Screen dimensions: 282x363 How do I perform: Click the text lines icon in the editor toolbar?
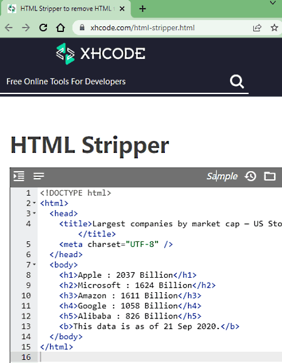coord(39,176)
